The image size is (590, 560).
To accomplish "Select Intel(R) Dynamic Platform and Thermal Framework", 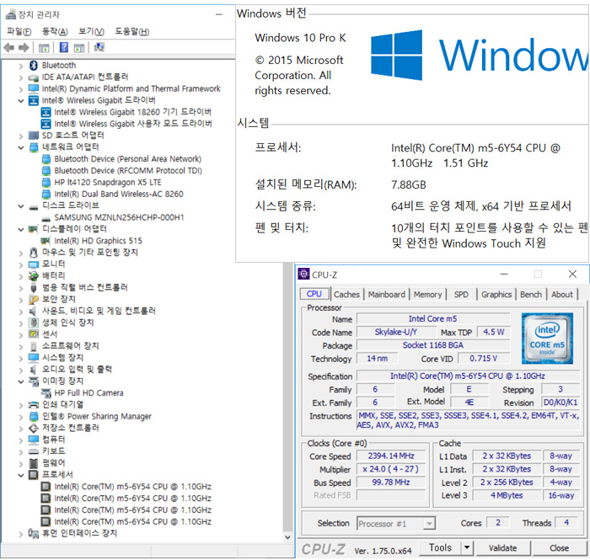I will [x=131, y=88].
